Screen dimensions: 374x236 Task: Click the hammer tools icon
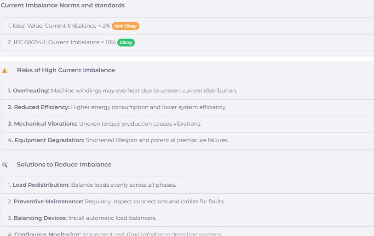[x=5, y=165]
